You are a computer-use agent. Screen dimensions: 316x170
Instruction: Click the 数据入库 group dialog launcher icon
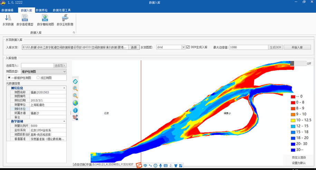74,32
